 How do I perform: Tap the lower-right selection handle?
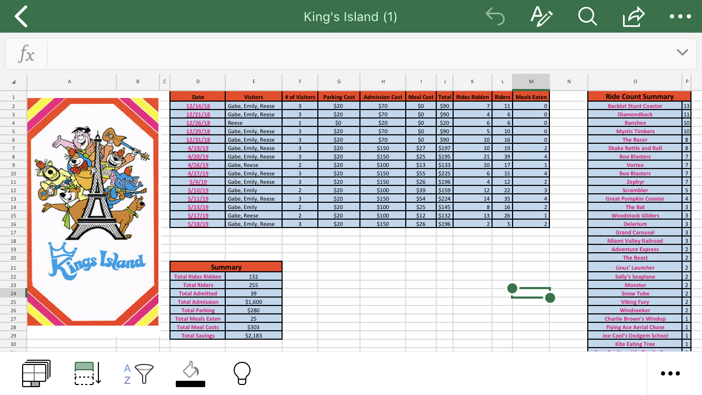[x=550, y=298]
